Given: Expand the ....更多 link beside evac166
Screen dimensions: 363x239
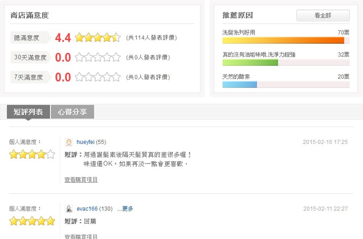Looking at the screenshot, I should 125,209.
